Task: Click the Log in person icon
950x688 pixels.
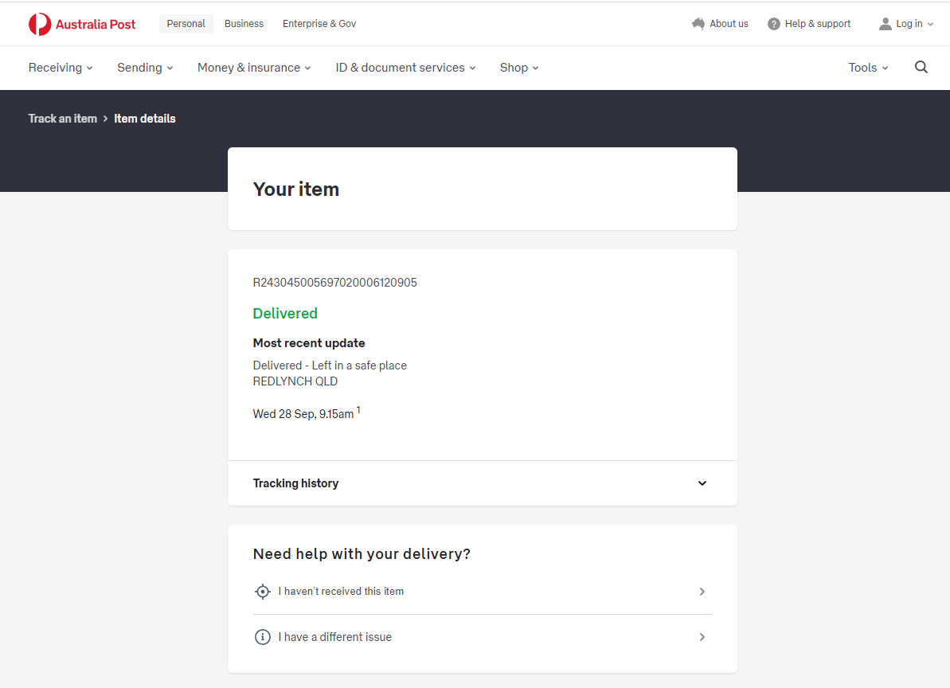Action: [885, 24]
